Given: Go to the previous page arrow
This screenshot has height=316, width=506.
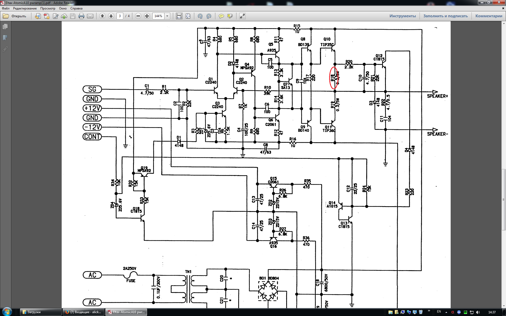Looking at the screenshot, I should pos(102,16).
